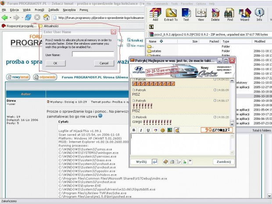The image size is (272, 204).
Task: Click Cancel in Enter User Name dialog
Action: 104,63
